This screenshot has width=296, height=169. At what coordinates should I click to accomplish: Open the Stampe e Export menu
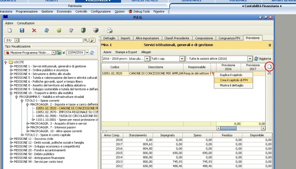(126, 52)
